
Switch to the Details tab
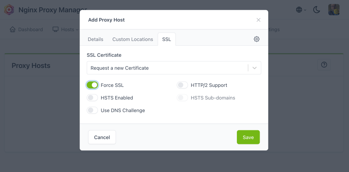point(95,39)
